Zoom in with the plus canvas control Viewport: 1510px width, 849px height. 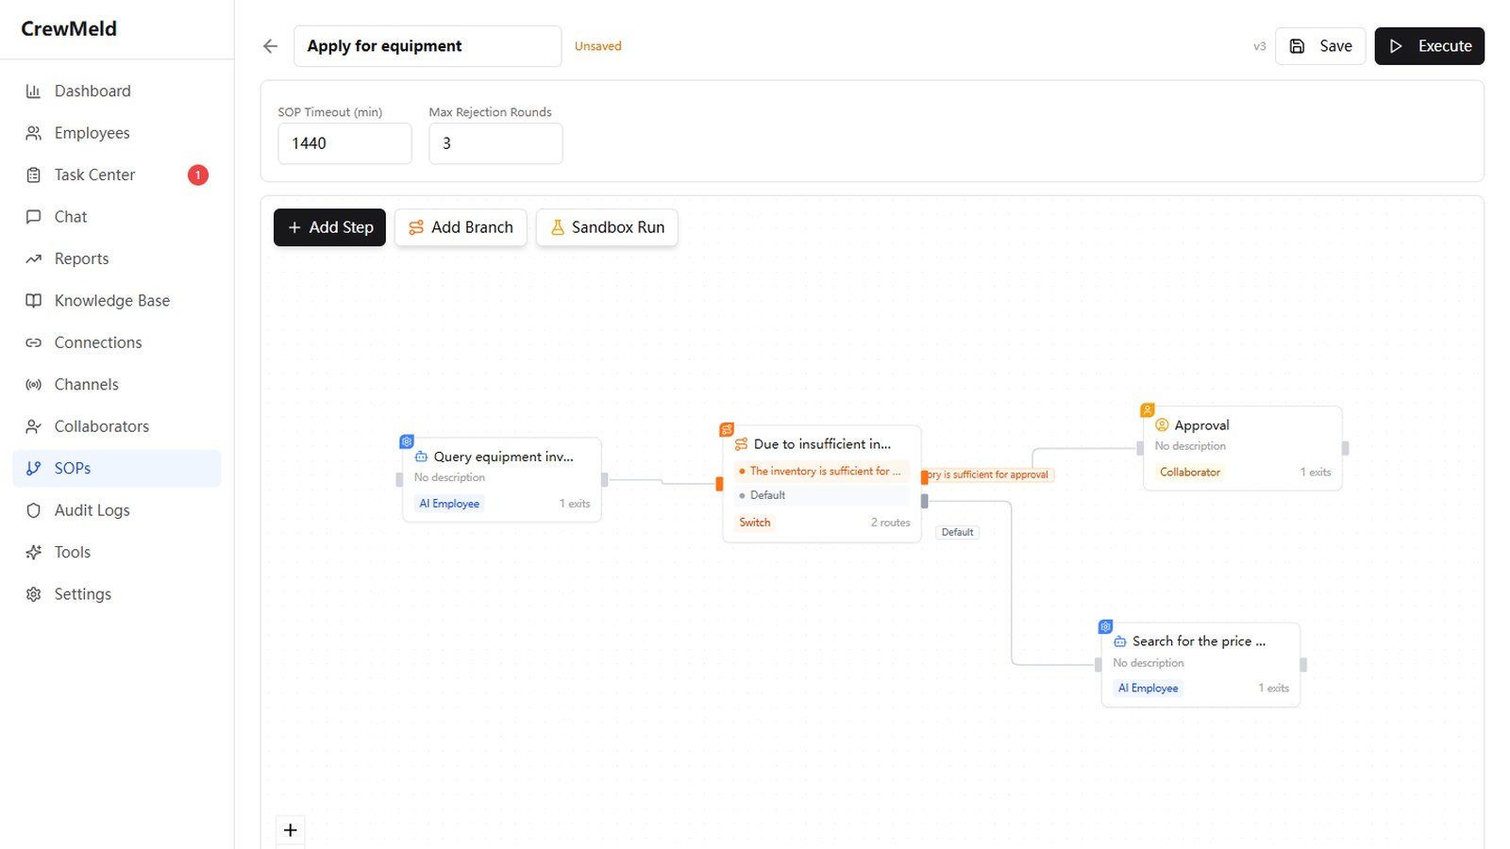coord(291,830)
